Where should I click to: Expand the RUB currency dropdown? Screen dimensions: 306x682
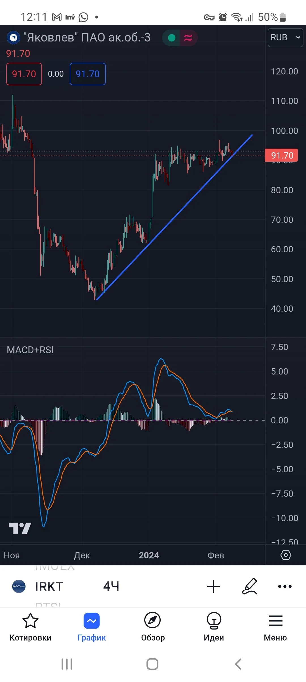coord(285,37)
